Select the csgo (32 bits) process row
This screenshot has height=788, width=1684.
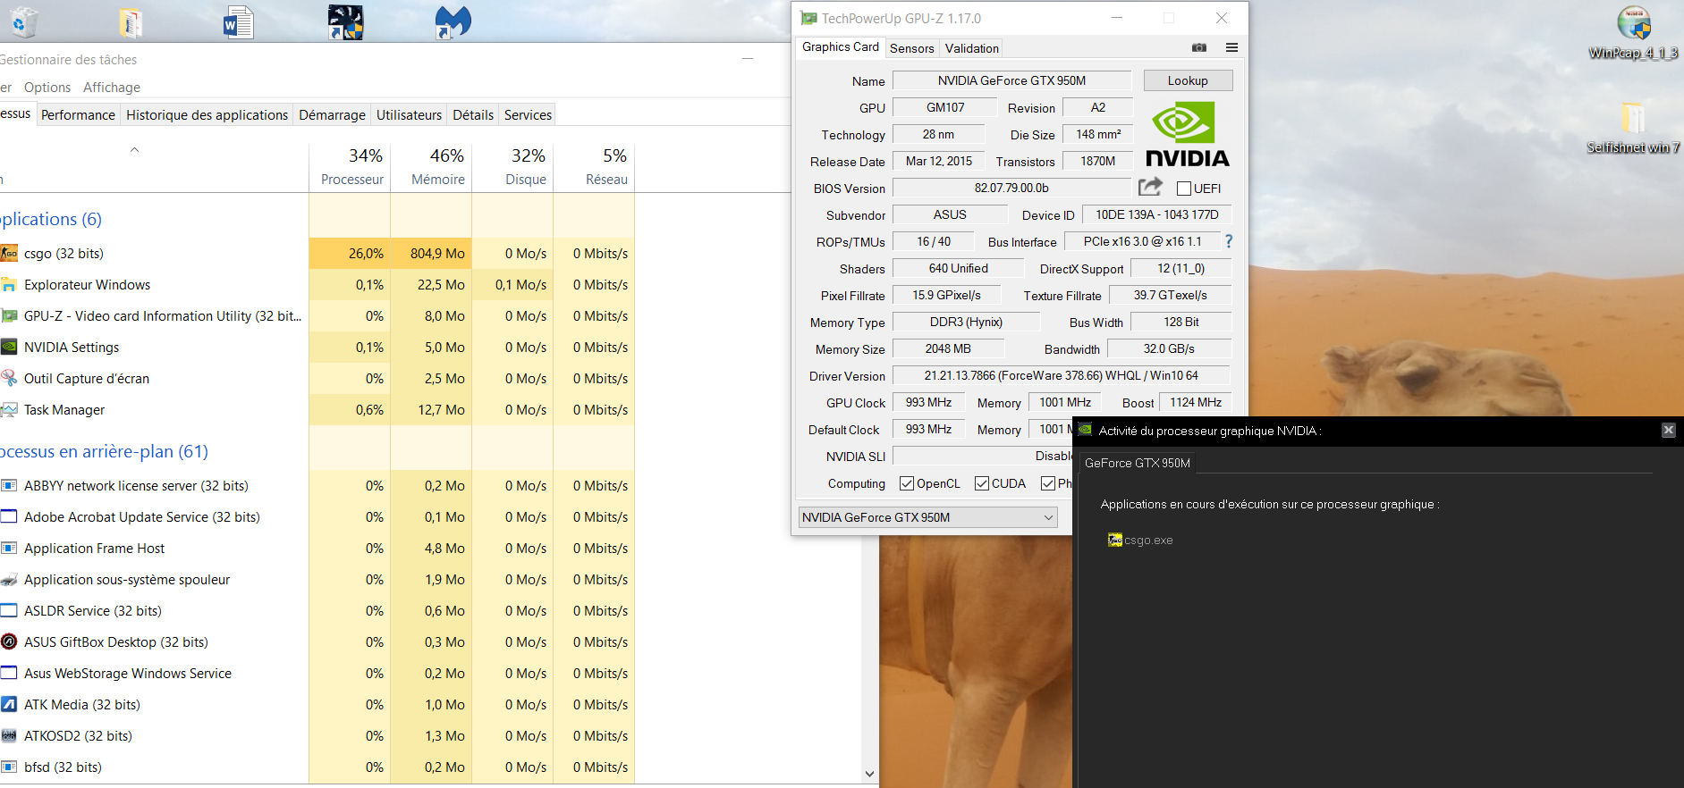click(x=317, y=253)
